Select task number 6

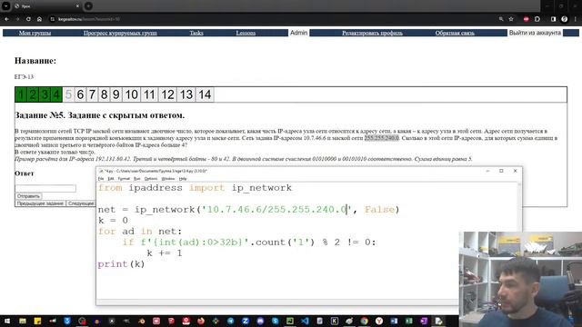coord(80,94)
